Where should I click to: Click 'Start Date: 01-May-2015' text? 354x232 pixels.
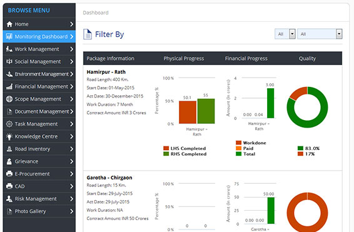(x=111, y=88)
